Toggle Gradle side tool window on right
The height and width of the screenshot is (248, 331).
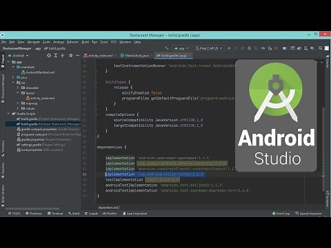328,61
